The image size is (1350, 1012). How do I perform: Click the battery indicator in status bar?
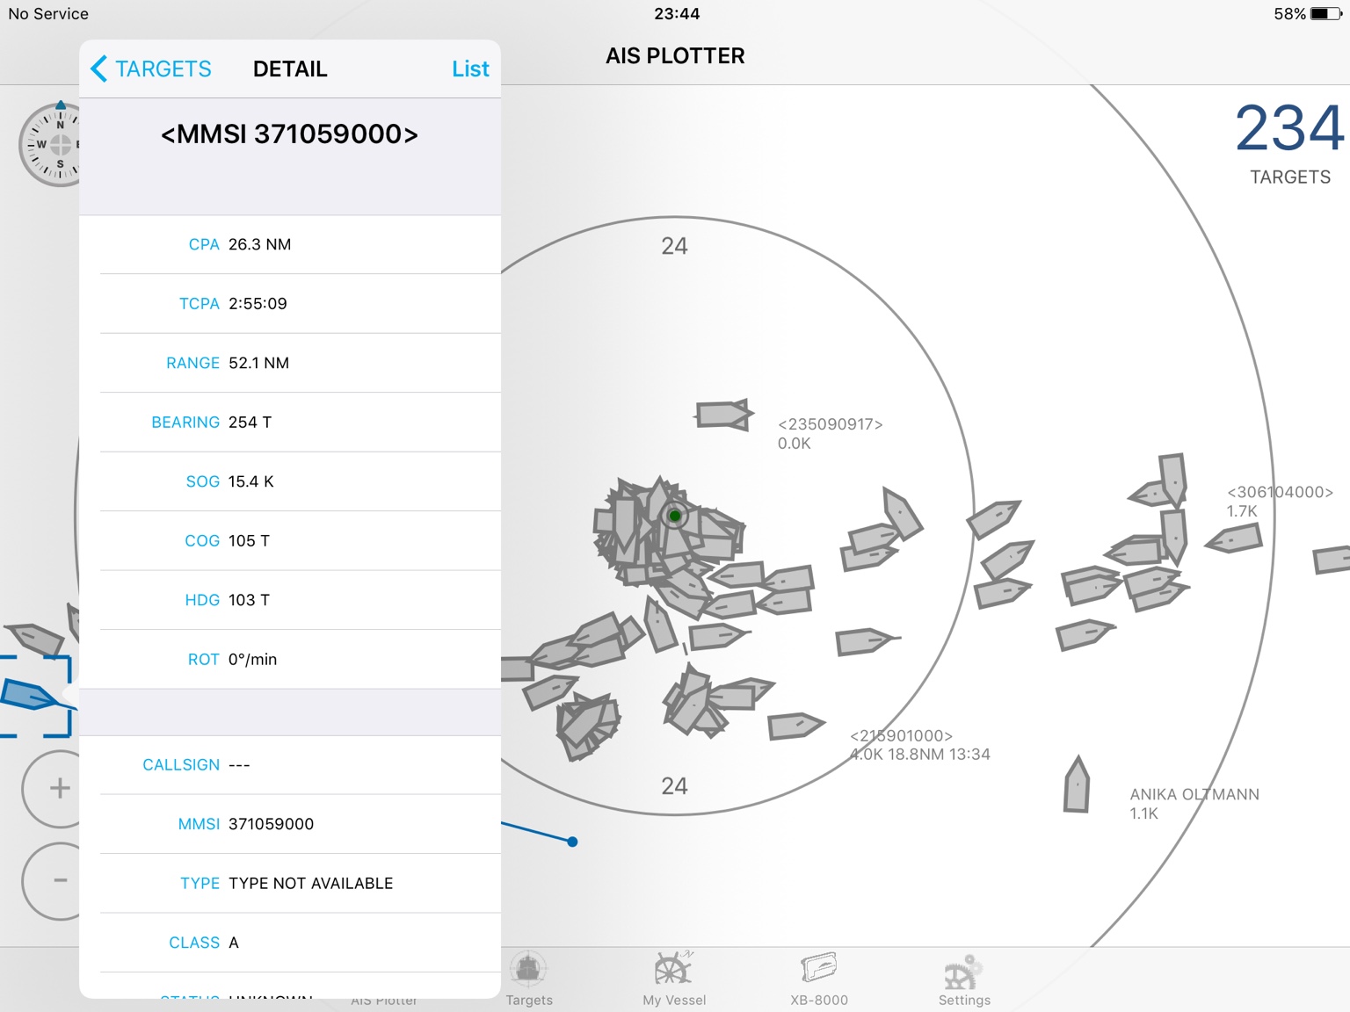[x=1325, y=13]
